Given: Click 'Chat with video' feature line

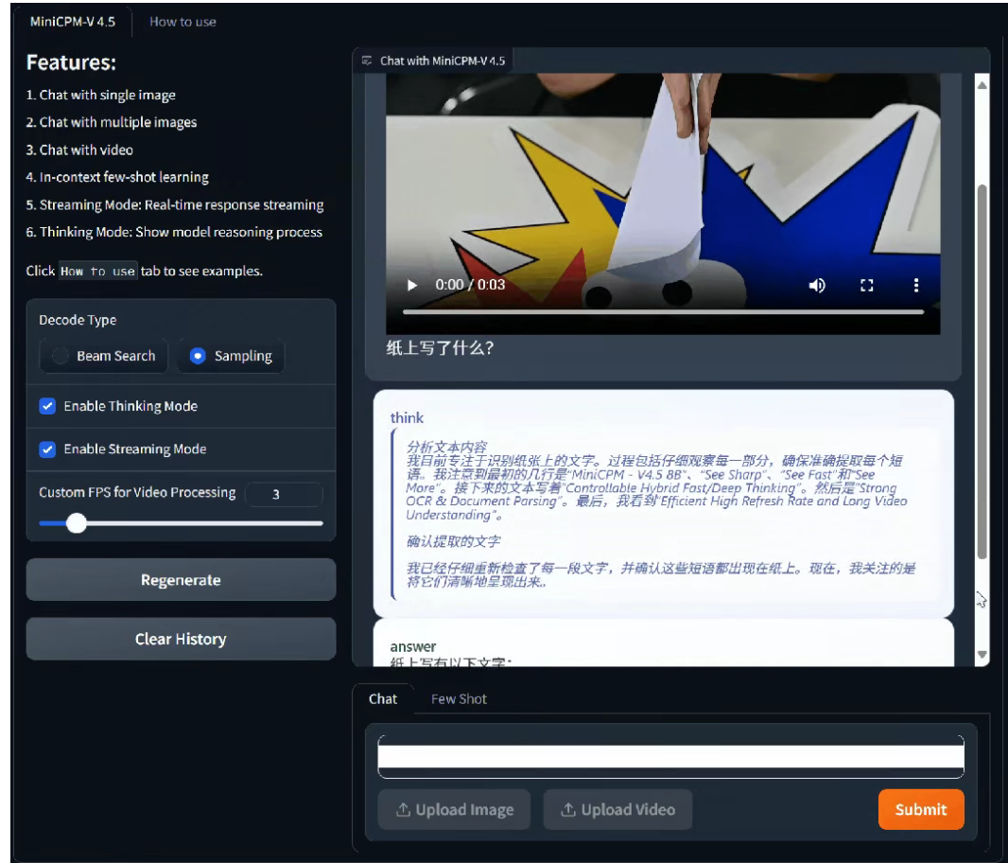Looking at the screenshot, I should pyautogui.click(x=79, y=150).
